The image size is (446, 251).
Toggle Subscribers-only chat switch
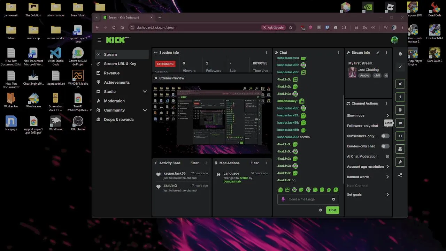tap(385, 136)
